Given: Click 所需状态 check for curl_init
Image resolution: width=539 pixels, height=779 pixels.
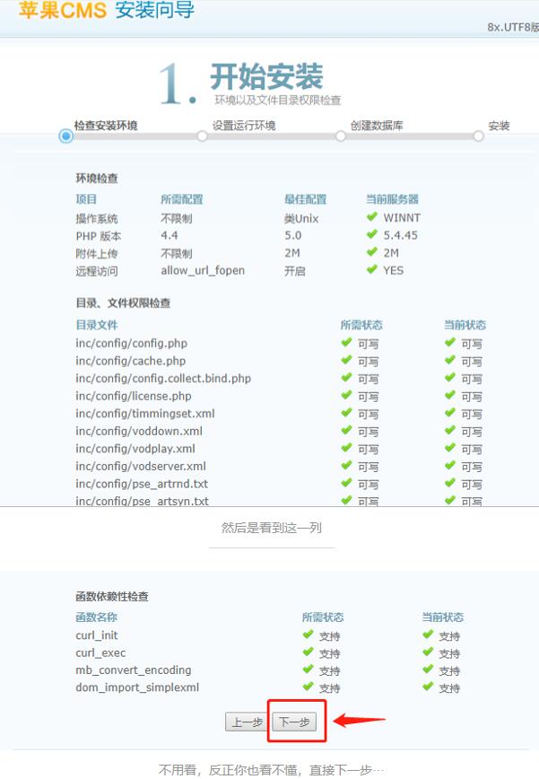Looking at the screenshot, I should click(x=309, y=635).
